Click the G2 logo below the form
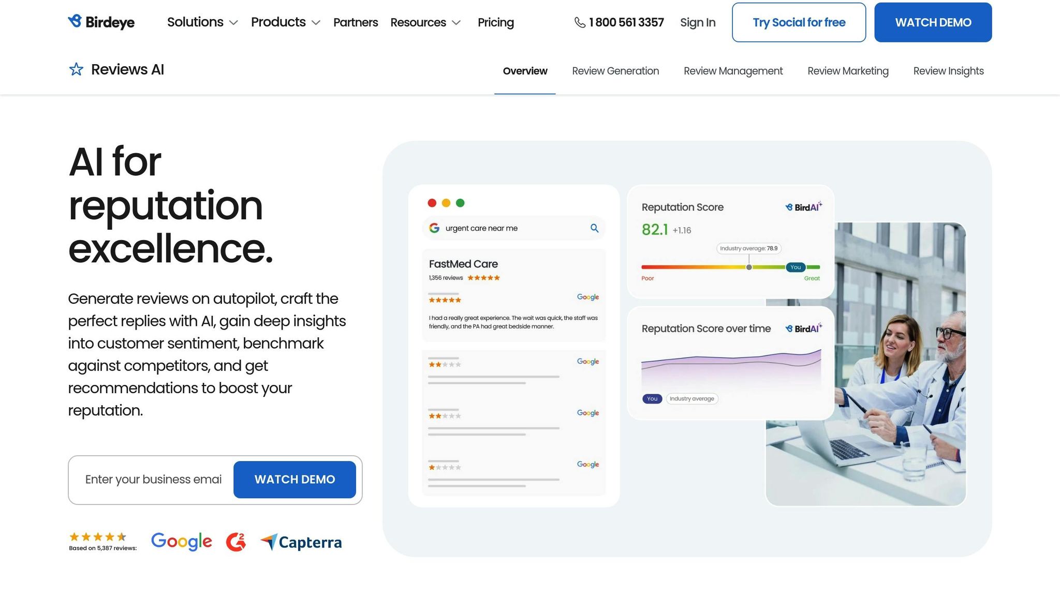1060x596 pixels. (236, 542)
